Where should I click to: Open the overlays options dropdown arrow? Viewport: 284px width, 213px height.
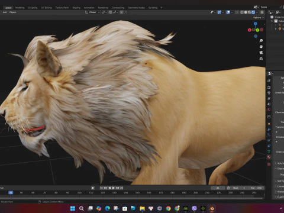232,12
